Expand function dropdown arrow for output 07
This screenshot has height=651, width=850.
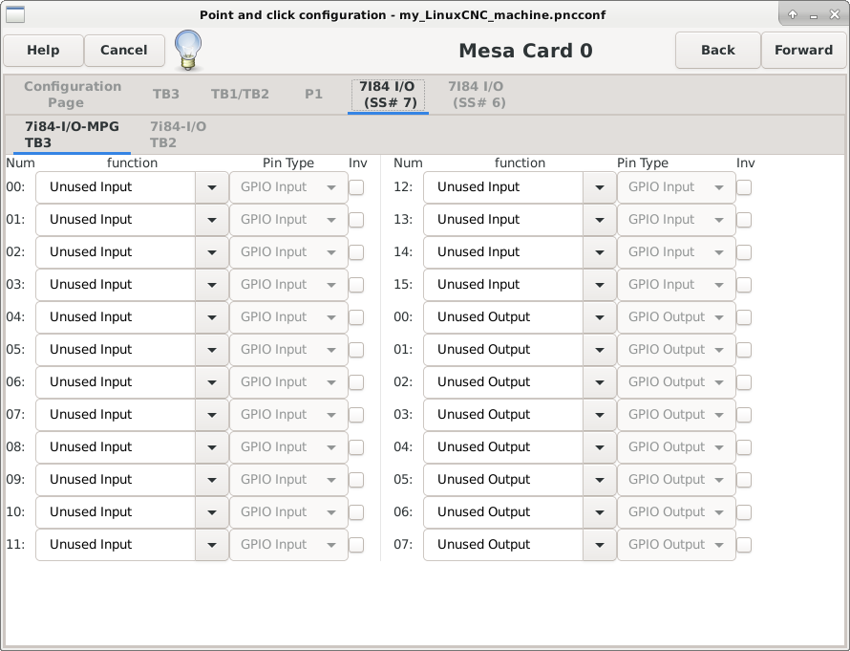pyautogui.click(x=600, y=545)
